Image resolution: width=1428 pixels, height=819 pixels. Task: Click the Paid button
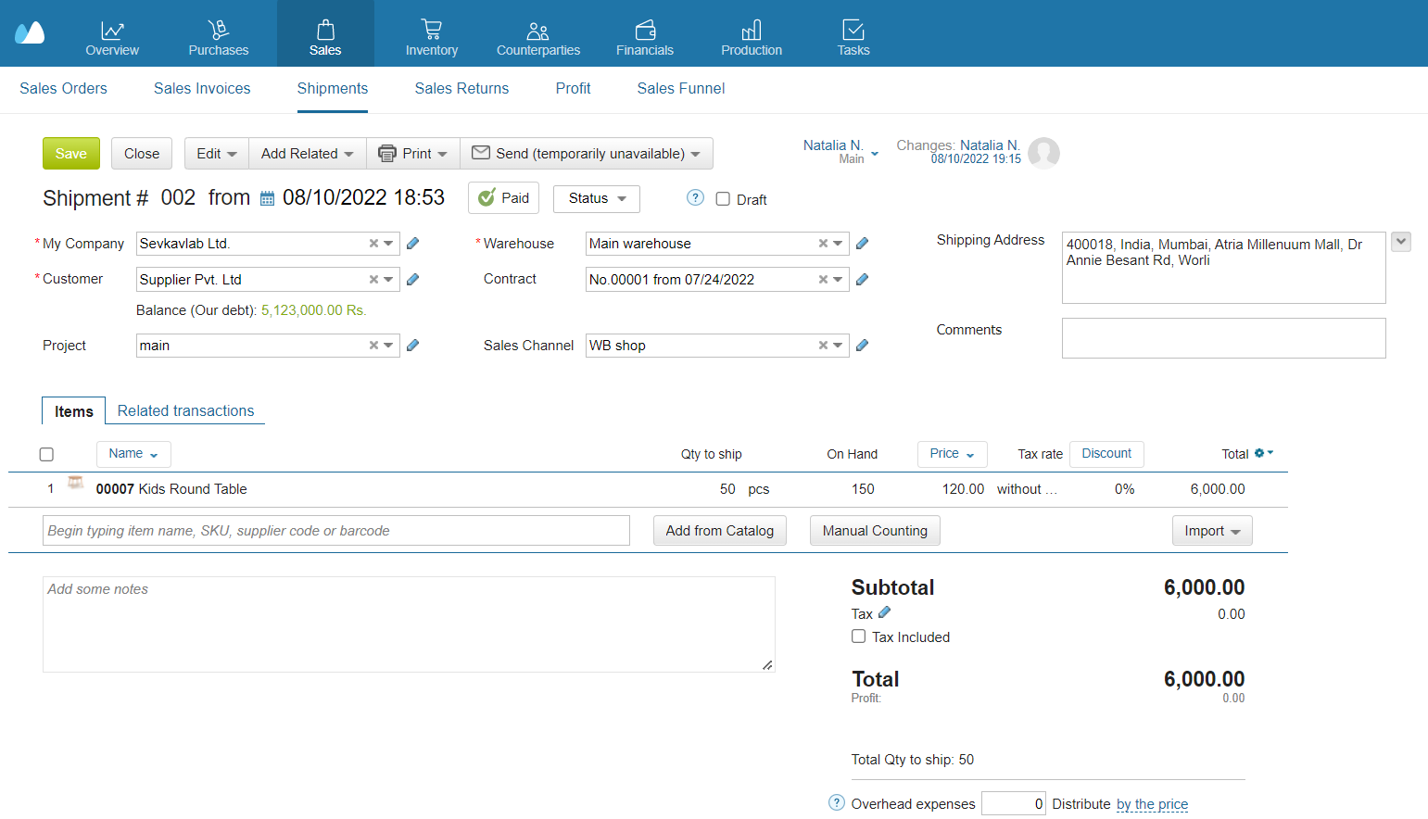coord(503,198)
